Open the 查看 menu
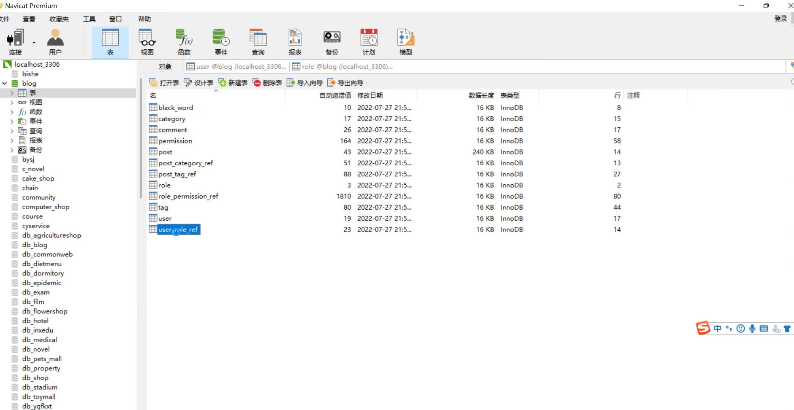 (29, 19)
